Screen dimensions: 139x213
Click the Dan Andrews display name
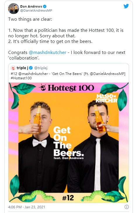click(31, 6)
